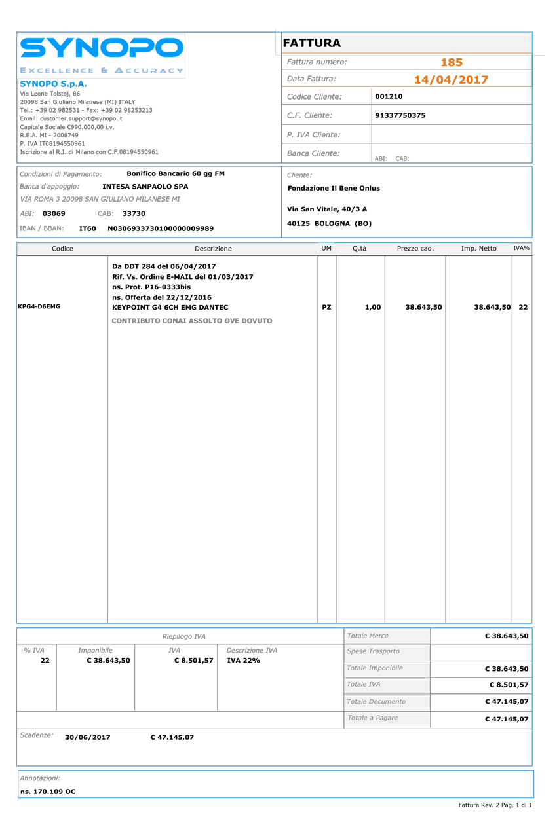Select the Prezzo cad. column header
The width and height of the screenshot is (559, 838).
coord(415,249)
